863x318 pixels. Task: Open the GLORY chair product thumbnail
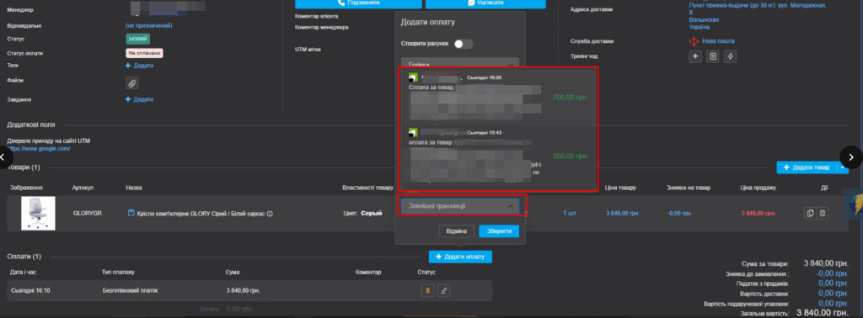pos(38,213)
